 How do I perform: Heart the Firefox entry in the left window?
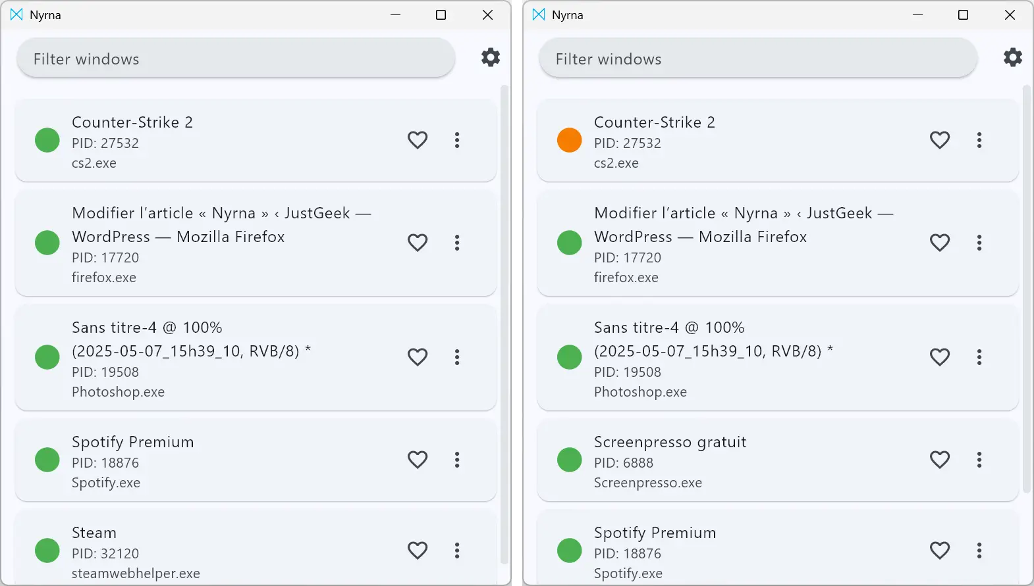[418, 243]
